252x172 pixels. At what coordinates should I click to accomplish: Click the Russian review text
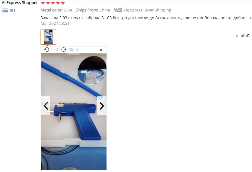146,18
